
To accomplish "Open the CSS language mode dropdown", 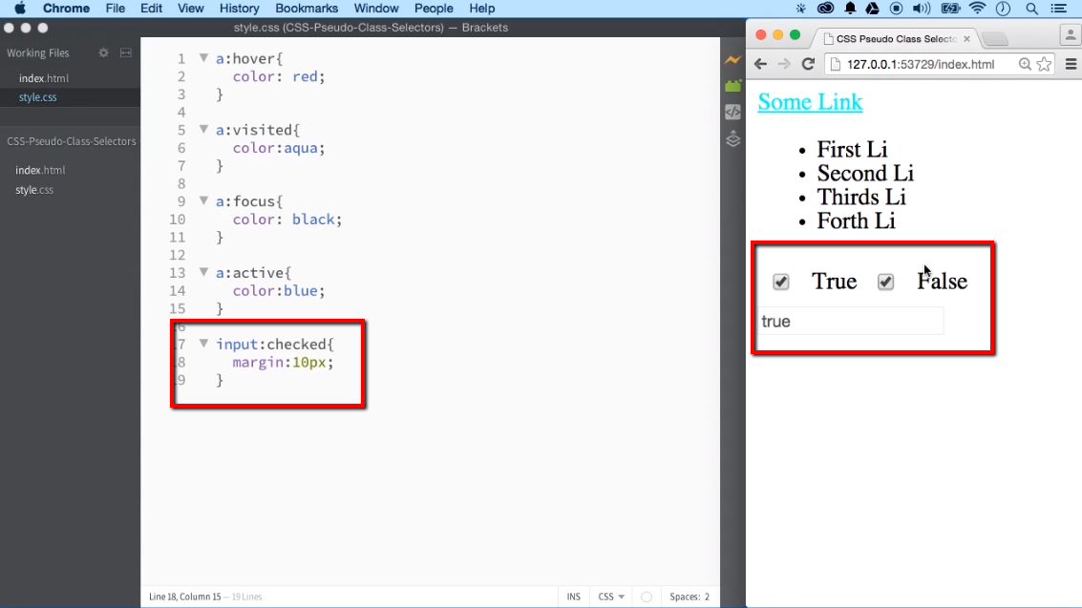I will [x=609, y=596].
